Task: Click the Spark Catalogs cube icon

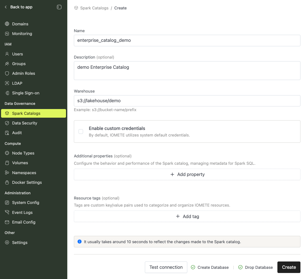Action: 7,113
